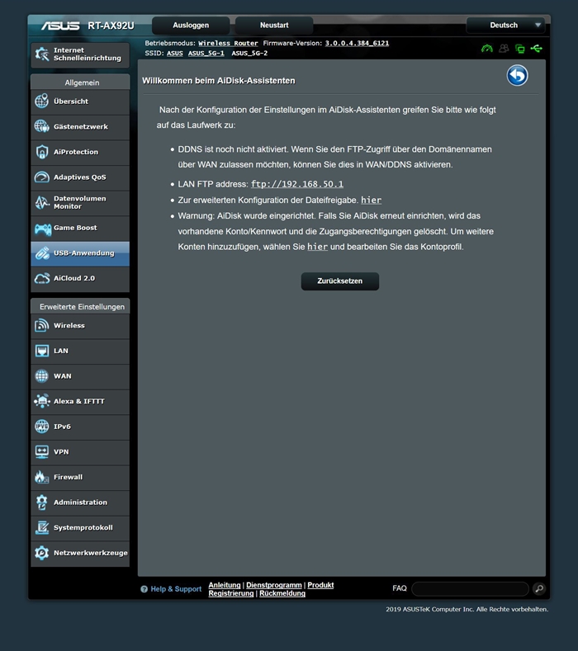Click the VPN monitor icon
This screenshot has width=578, height=651.
point(41,451)
